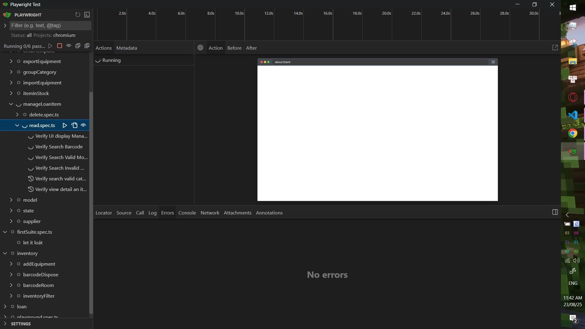Select the Before snapshot tab
This screenshot has height=329, width=585.
234,48
